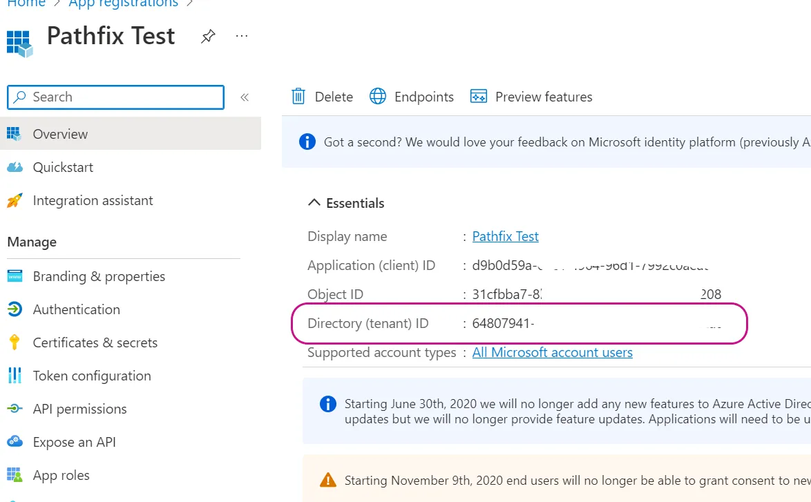Click the Overview grid icon
The image size is (811, 502).
pos(15,134)
